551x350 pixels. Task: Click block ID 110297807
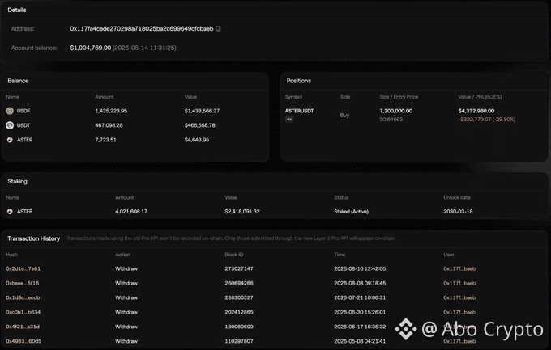239,341
